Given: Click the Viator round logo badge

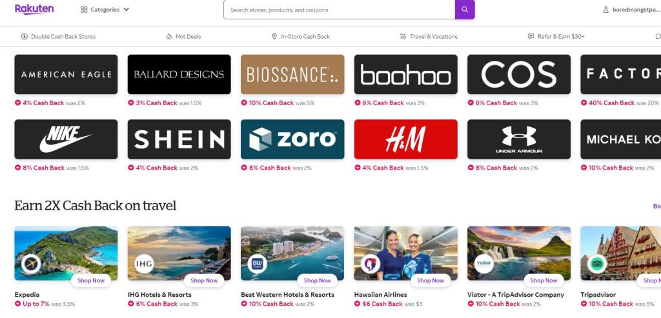Looking at the screenshot, I should click(x=483, y=264).
